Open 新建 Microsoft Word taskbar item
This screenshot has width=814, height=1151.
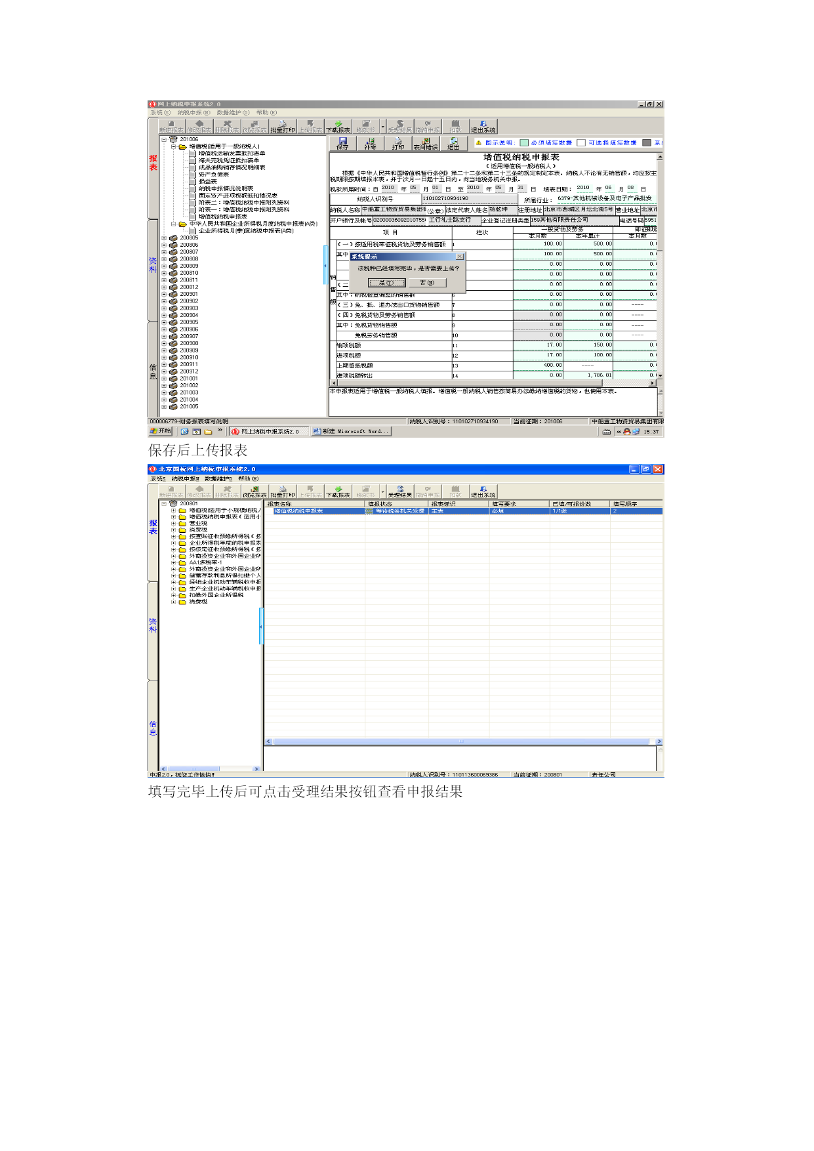coord(351,431)
